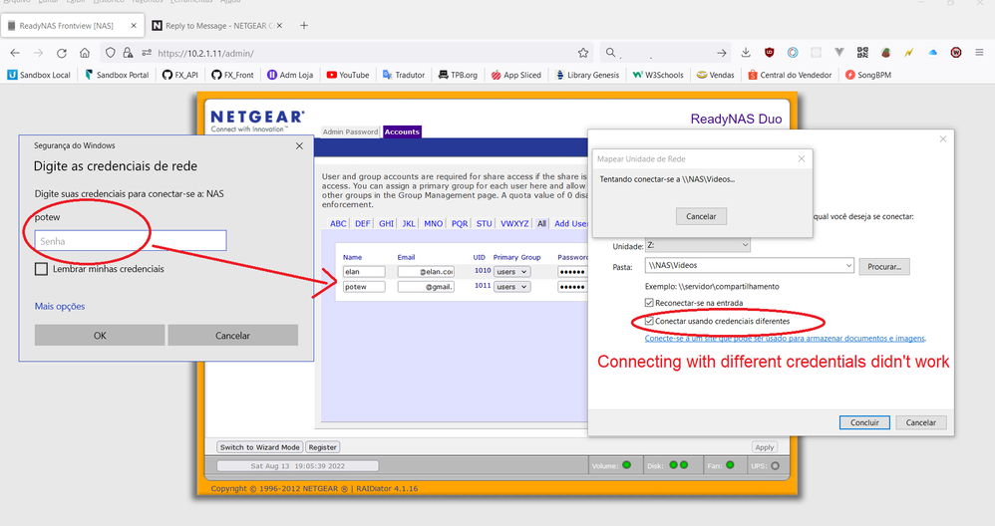Open the browser application menu (hamburger)
The image size is (995, 526).
click(979, 53)
